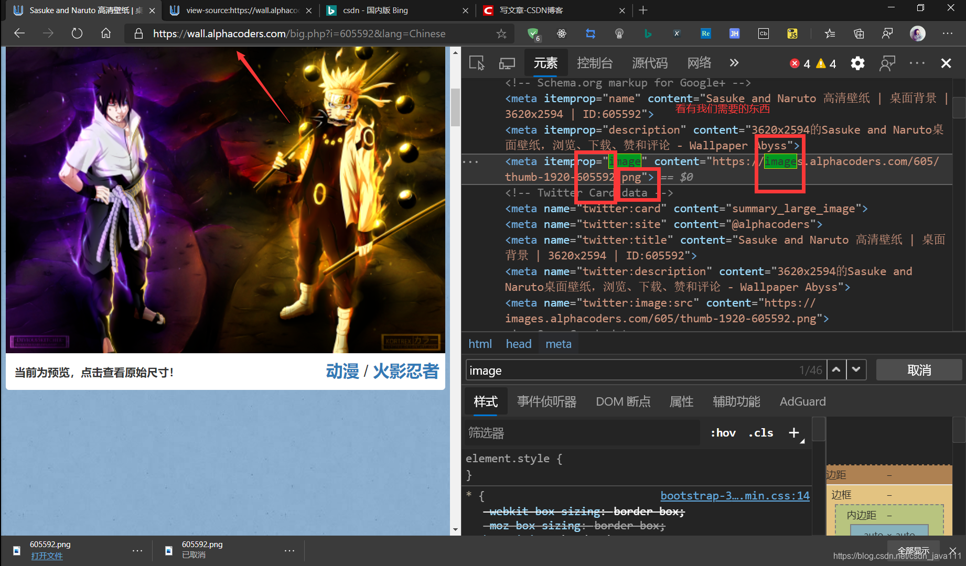Activate DevTools element inspect picker
Image resolution: width=966 pixels, height=566 pixels.
point(477,63)
